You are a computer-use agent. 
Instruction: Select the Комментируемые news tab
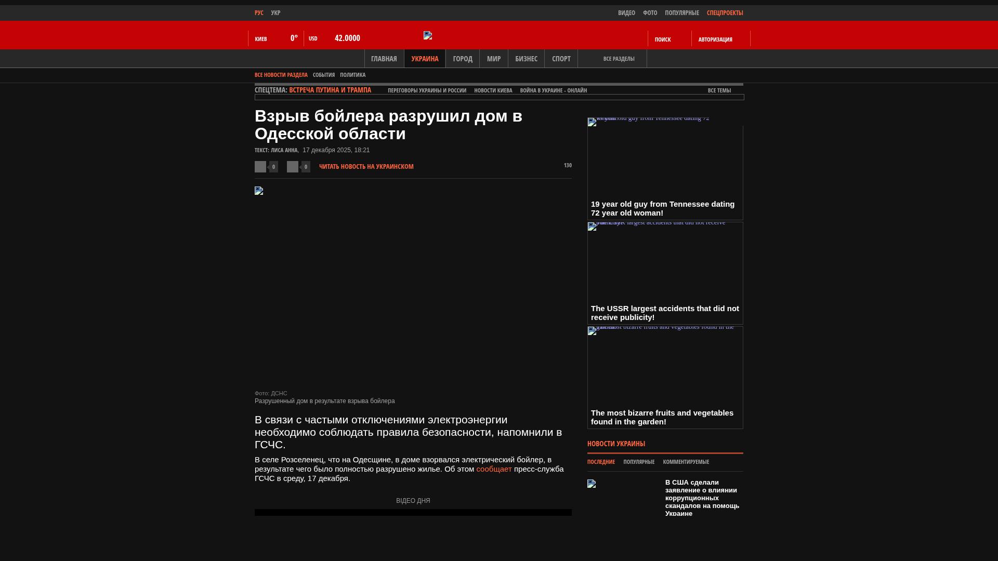point(686,462)
